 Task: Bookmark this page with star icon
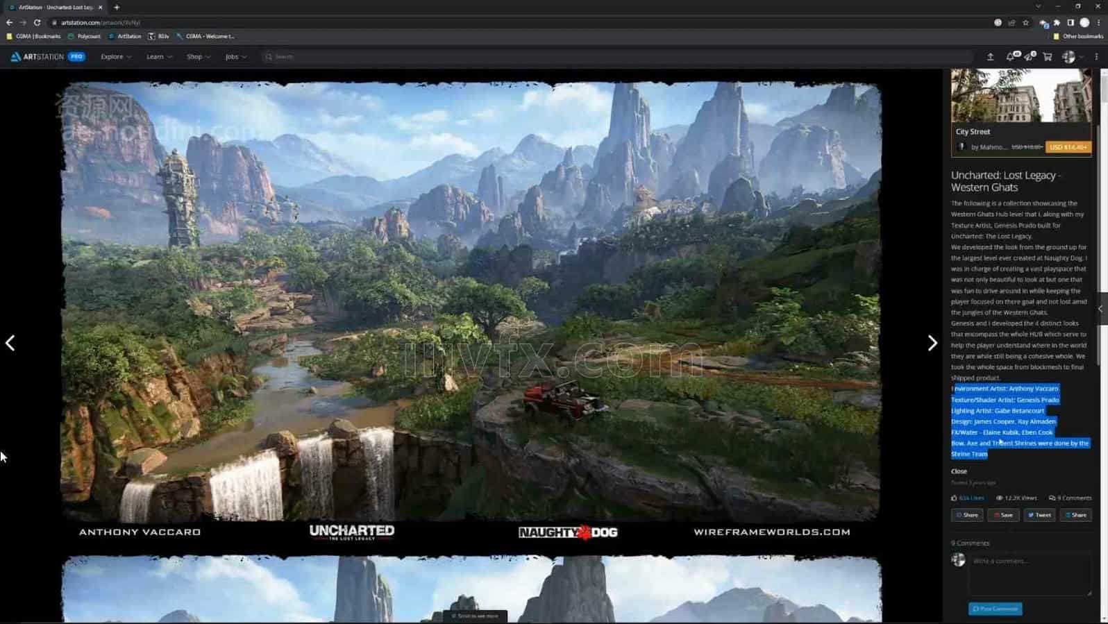1025,22
